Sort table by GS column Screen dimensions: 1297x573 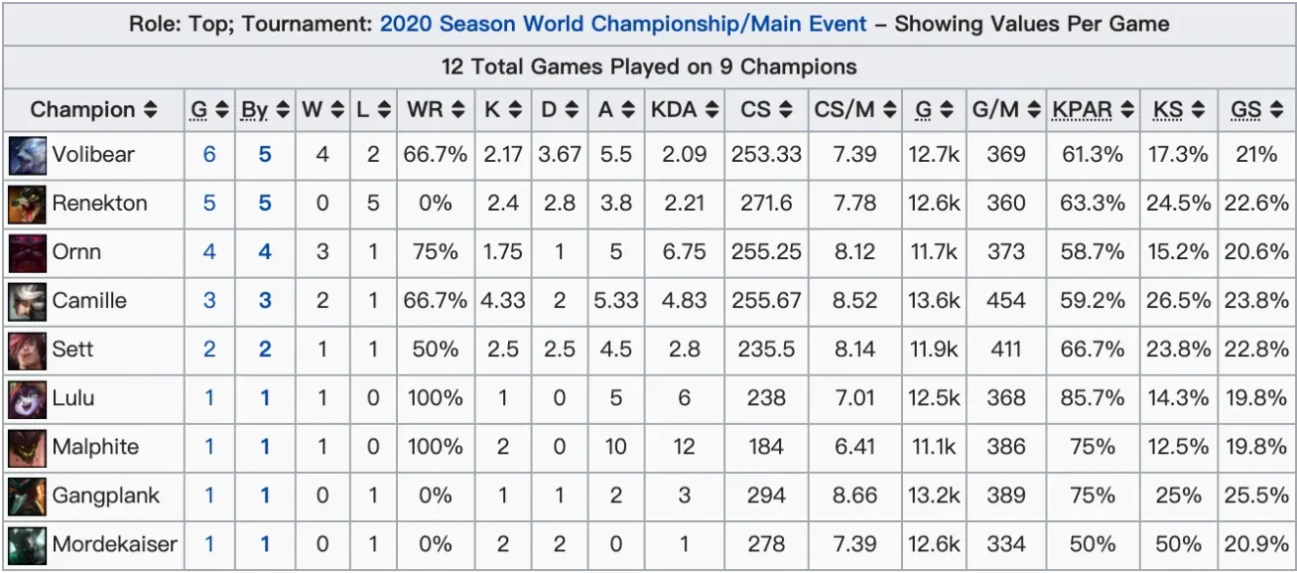1257,110
